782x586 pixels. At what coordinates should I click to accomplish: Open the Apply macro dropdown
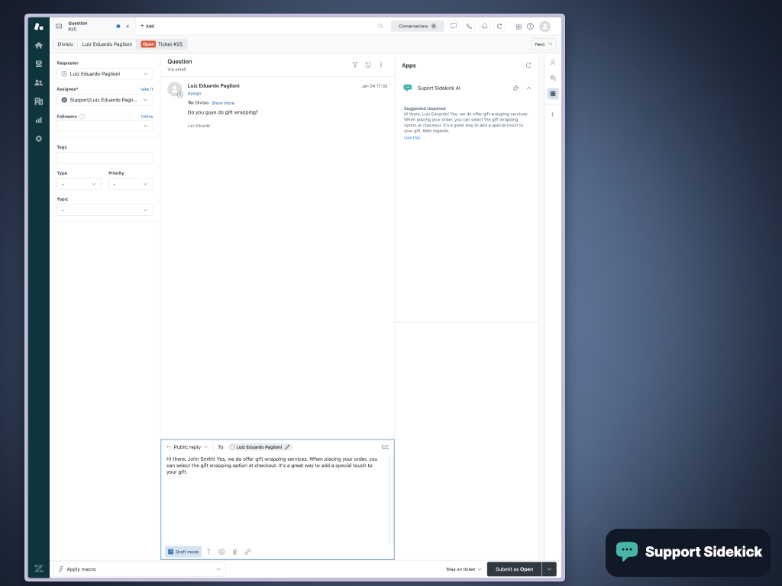140,568
